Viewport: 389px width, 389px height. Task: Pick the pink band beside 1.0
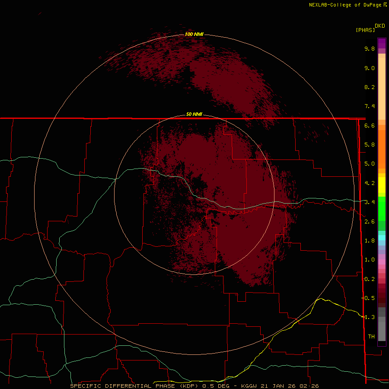(382, 261)
